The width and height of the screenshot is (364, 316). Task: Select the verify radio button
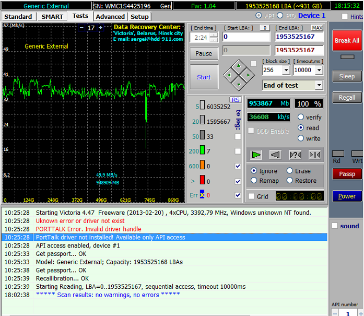click(301, 117)
